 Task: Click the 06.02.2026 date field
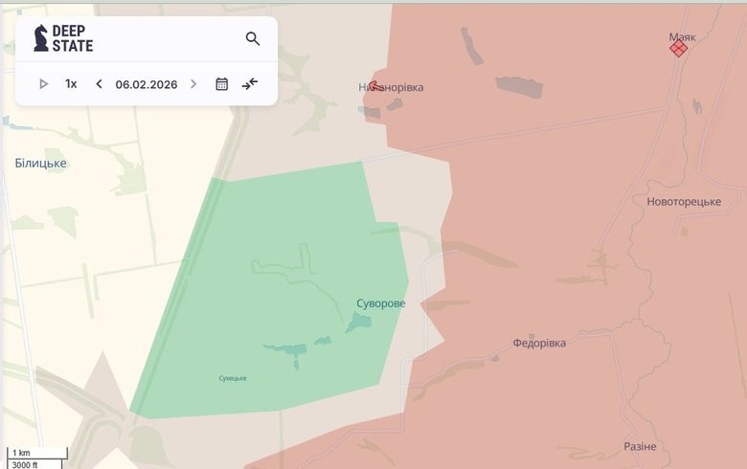pos(146,84)
